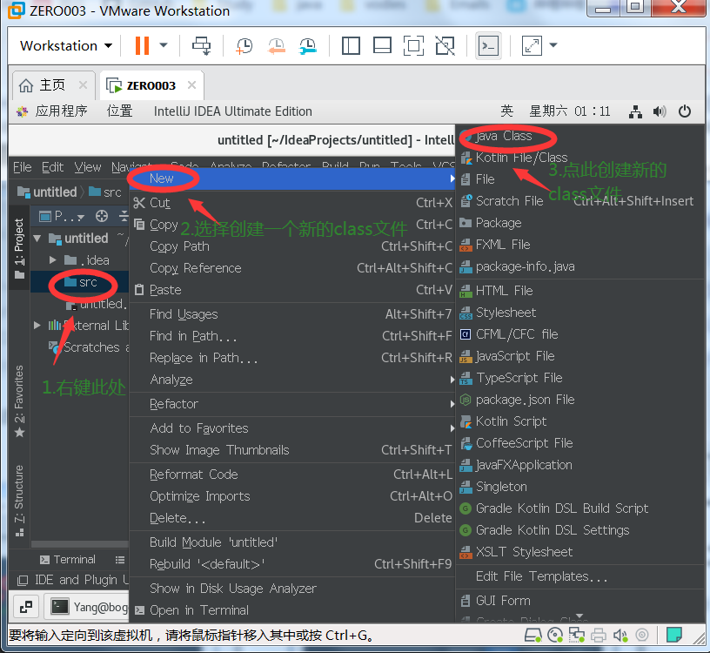Toggle Unity mode icon
This screenshot has width=710, height=653.
click(x=445, y=45)
